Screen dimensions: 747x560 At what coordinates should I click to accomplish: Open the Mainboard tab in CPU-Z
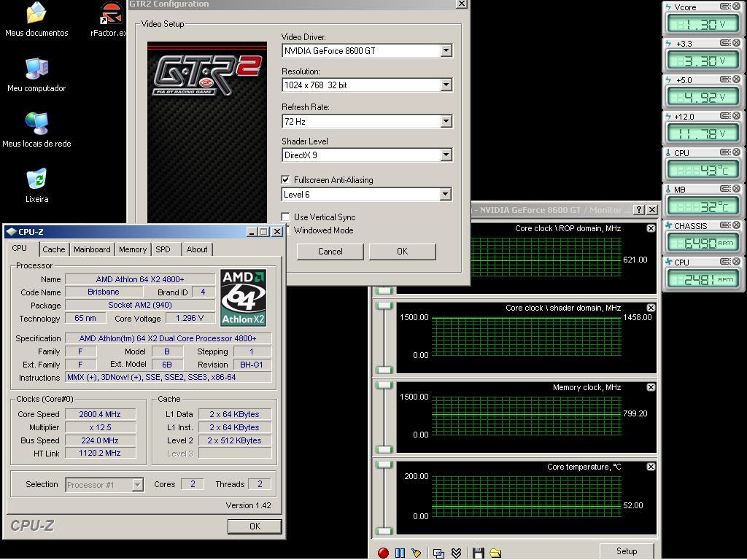(x=92, y=249)
